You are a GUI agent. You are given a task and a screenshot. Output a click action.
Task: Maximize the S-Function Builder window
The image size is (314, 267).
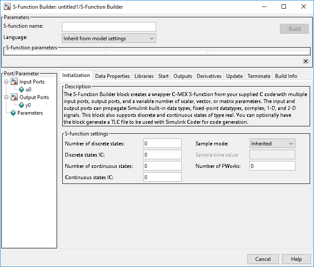click(x=284, y=6)
